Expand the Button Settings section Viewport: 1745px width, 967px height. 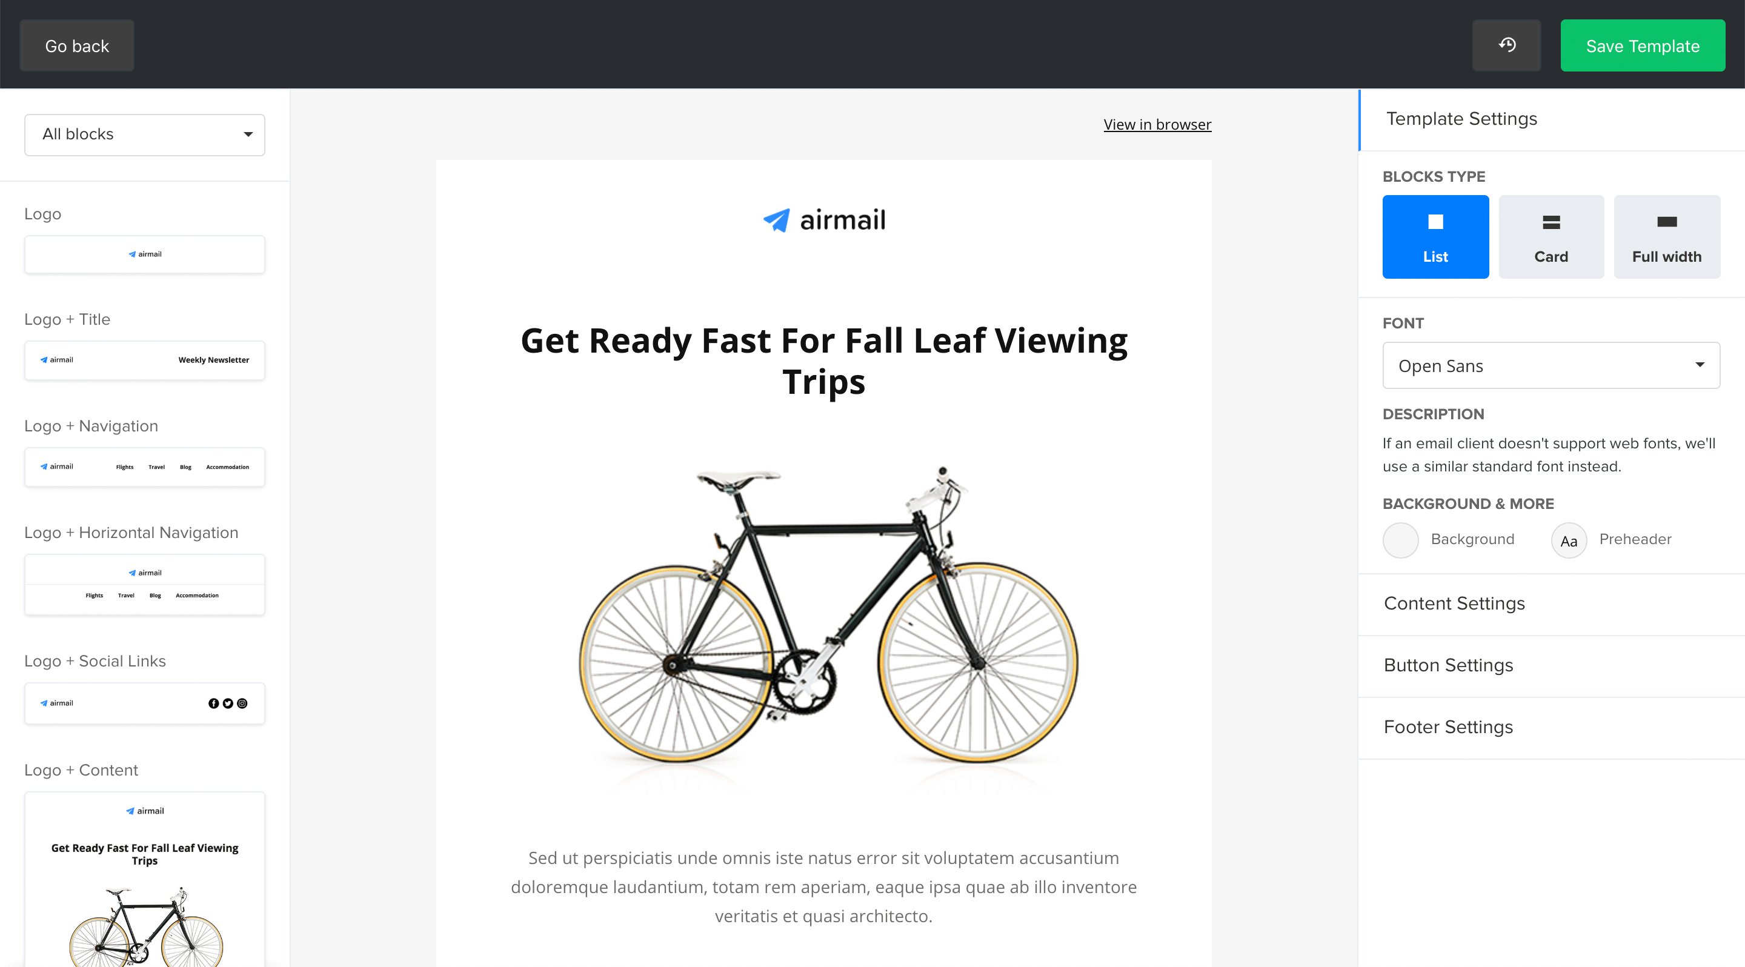tap(1448, 665)
